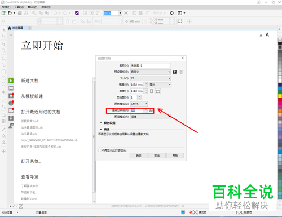The width and height of the screenshot is (282, 217).
Task: Select the Zoom magnifier tool
Action: pyautogui.click(x=3, y=51)
